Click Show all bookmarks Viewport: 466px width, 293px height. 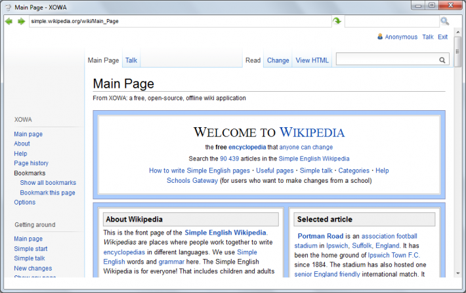48,183
